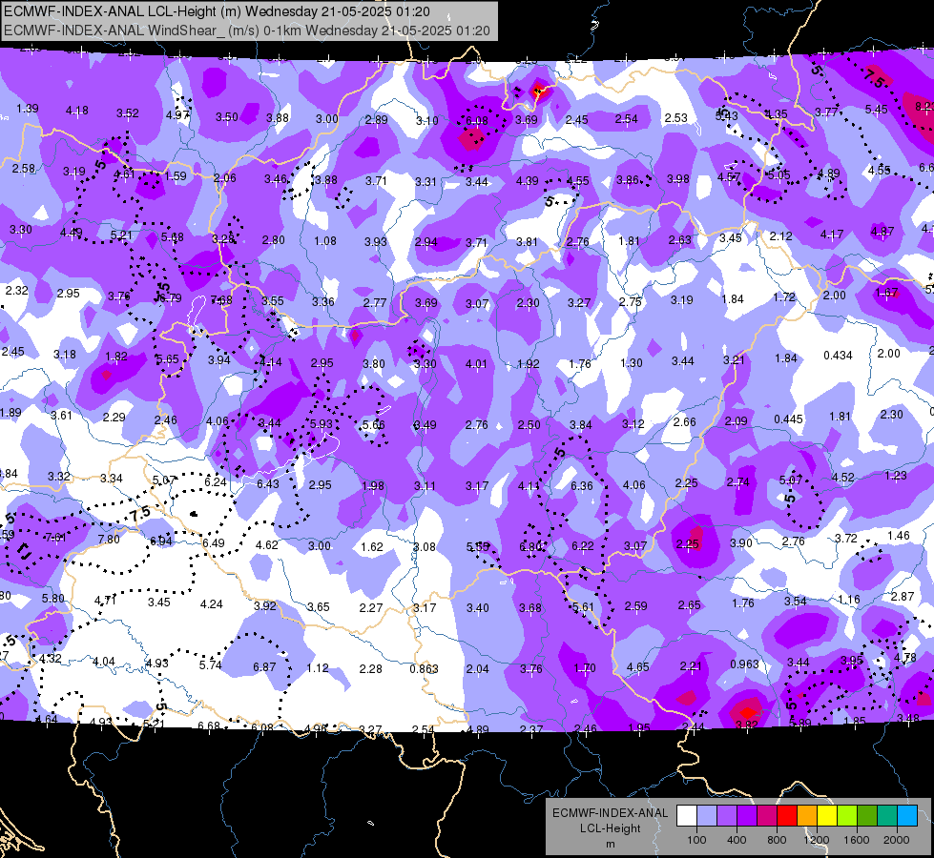Click the wind shear value '2.87'

pyautogui.click(x=903, y=596)
